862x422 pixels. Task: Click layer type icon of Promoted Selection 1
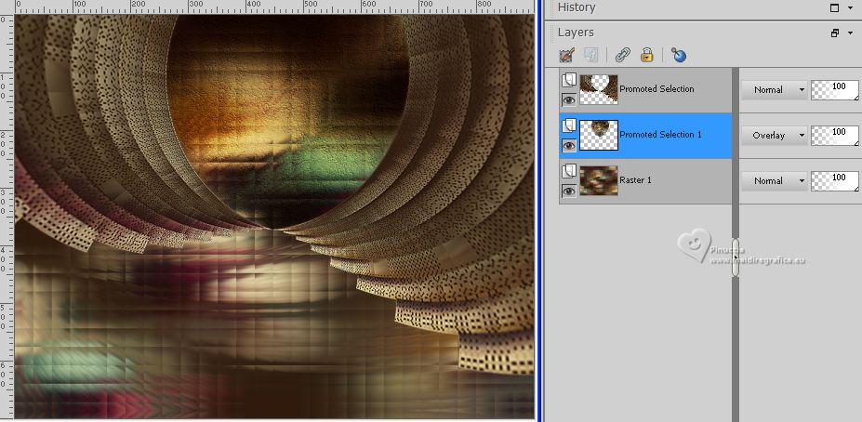[569, 127]
